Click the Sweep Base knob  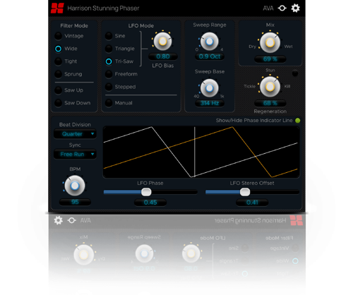(x=209, y=88)
